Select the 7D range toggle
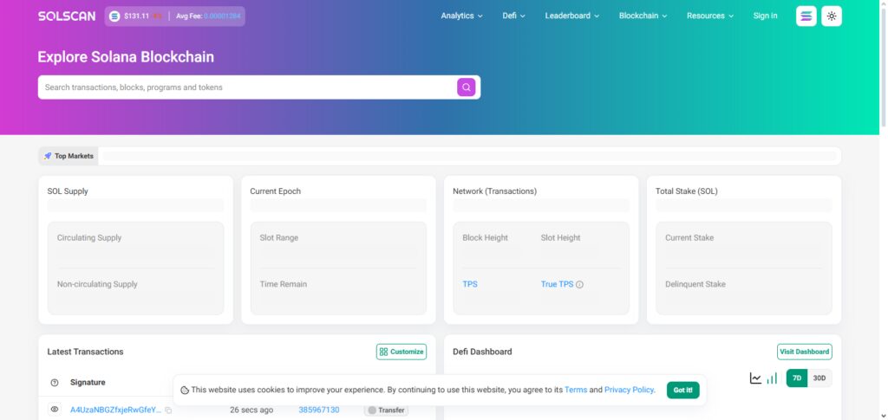The image size is (888, 420). 797,378
